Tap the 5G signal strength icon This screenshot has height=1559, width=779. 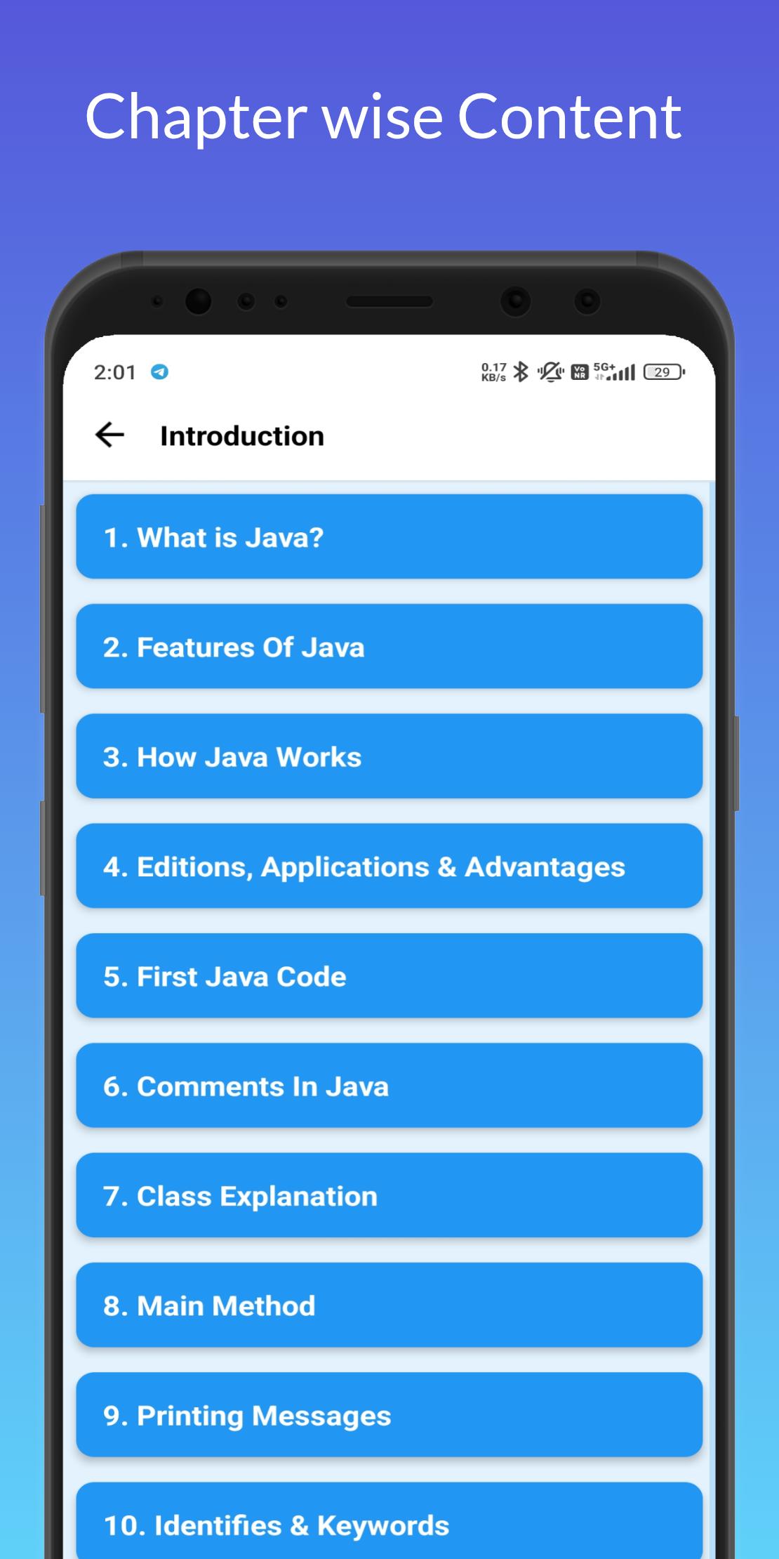(614, 372)
